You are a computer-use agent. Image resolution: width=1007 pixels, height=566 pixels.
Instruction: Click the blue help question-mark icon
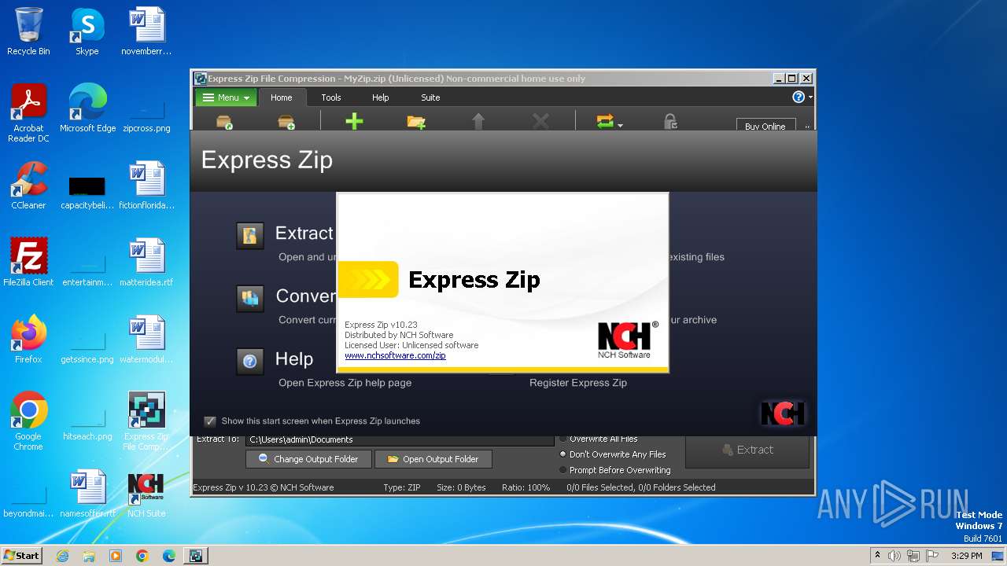[x=799, y=97]
